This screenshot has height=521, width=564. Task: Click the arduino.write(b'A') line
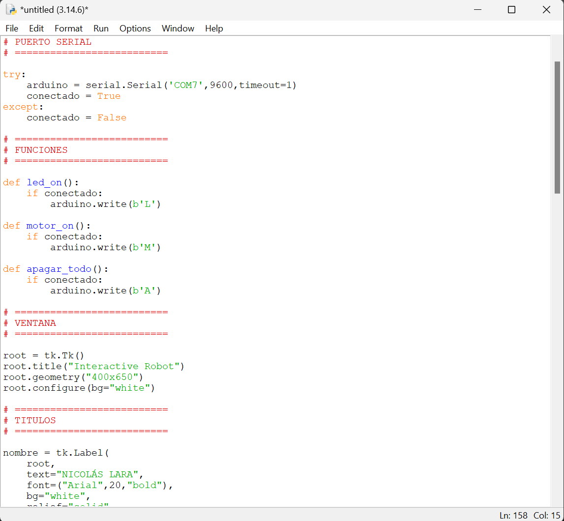[x=105, y=290]
